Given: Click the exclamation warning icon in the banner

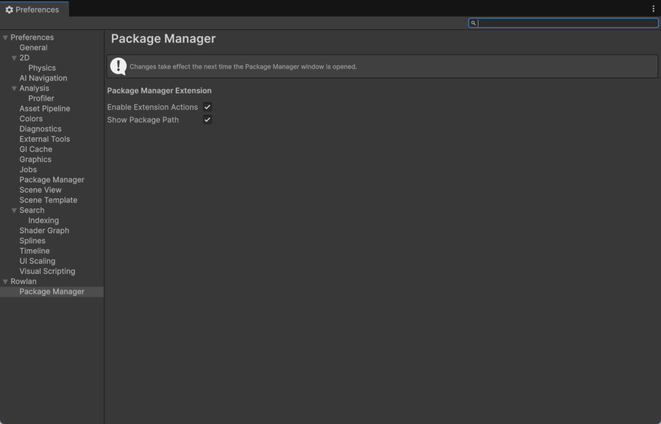Looking at the screenshot, I should tap(118, 66).
